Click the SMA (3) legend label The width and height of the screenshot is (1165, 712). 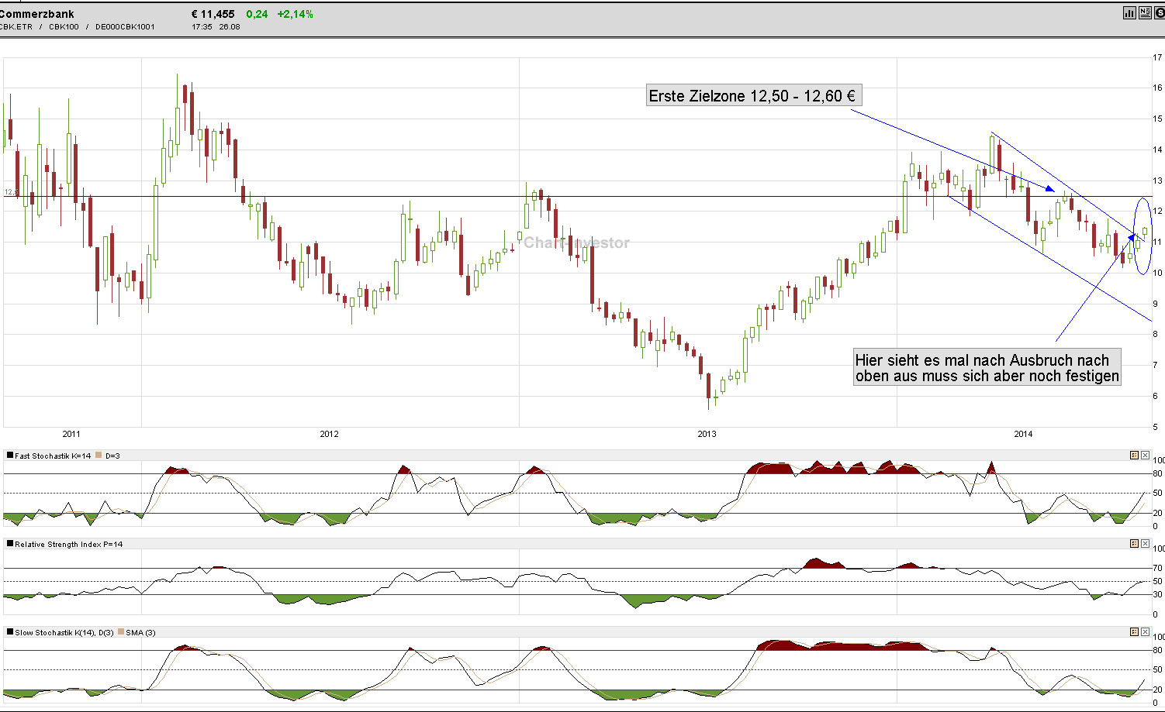(x=140, y=632)
